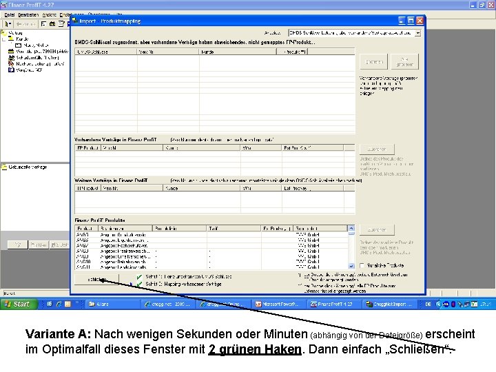Click the Internet Explorer quick launch icon

[59, 304]
